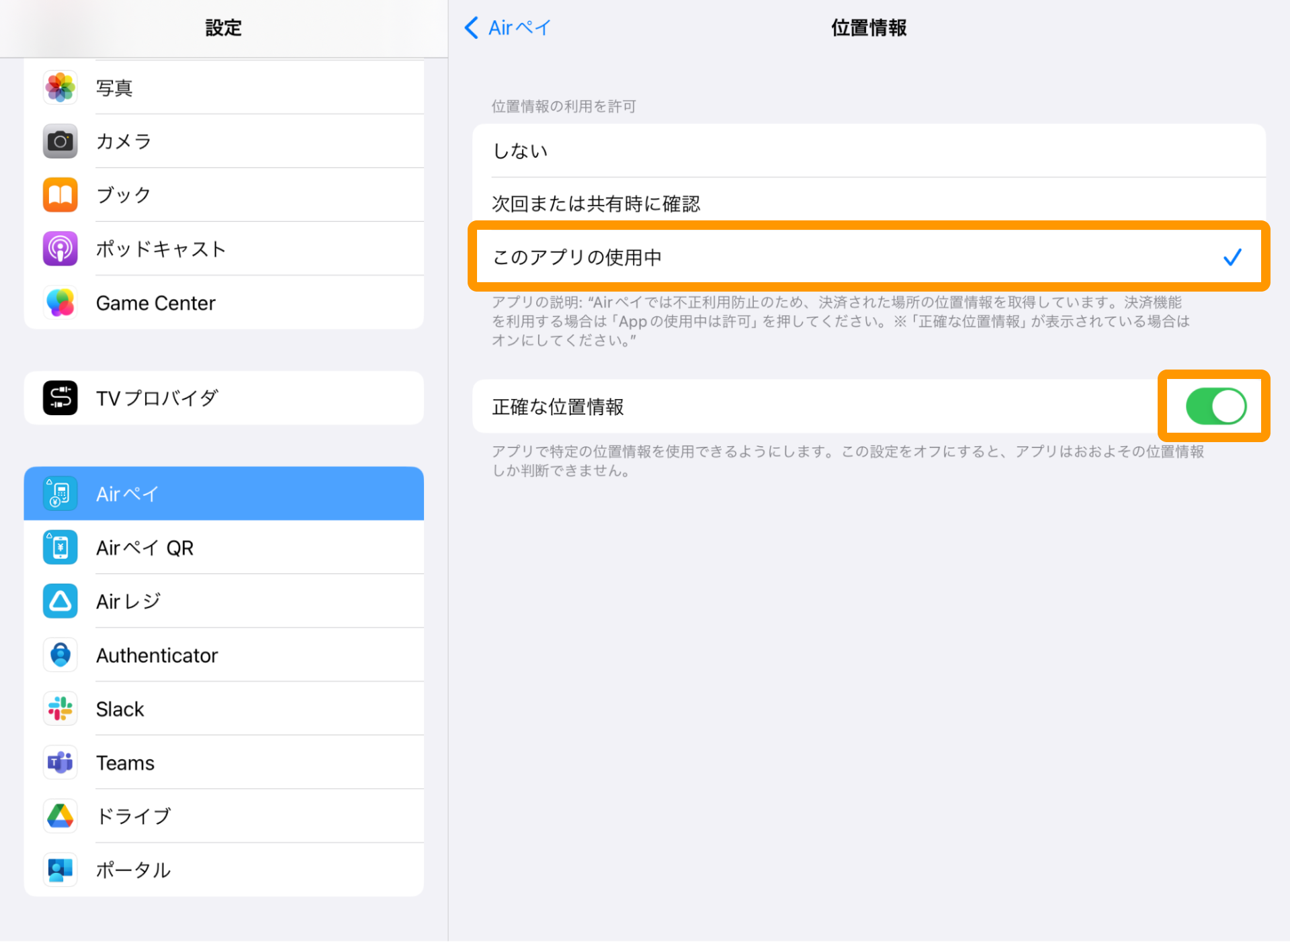Go back to Airペイ settings
This screenshot has height=942, width=1290.
coord(508,28)
